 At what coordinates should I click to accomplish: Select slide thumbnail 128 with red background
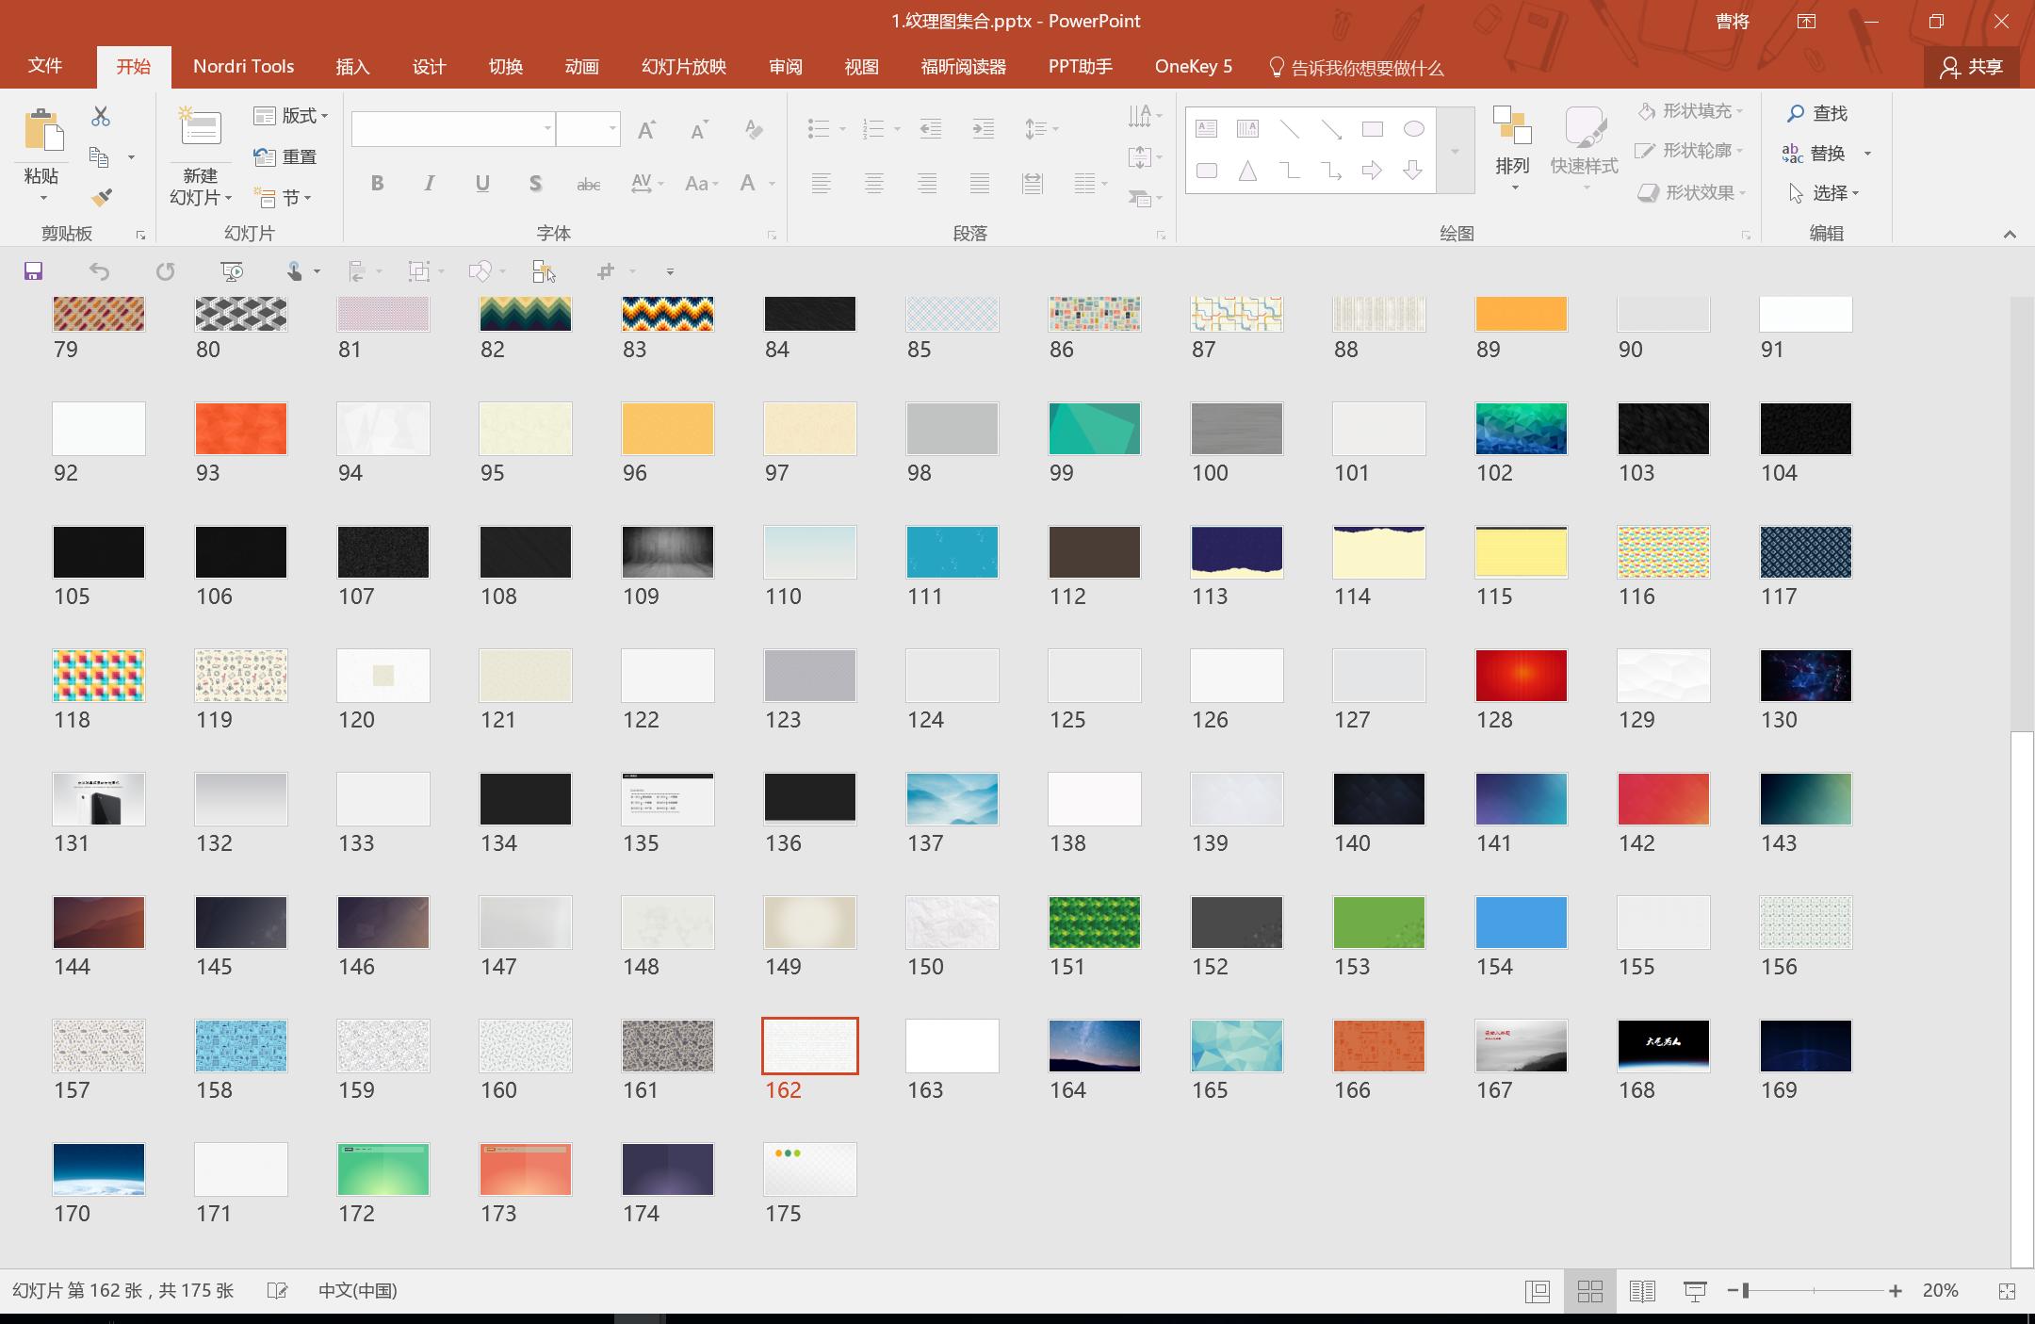pos(1521,675)
